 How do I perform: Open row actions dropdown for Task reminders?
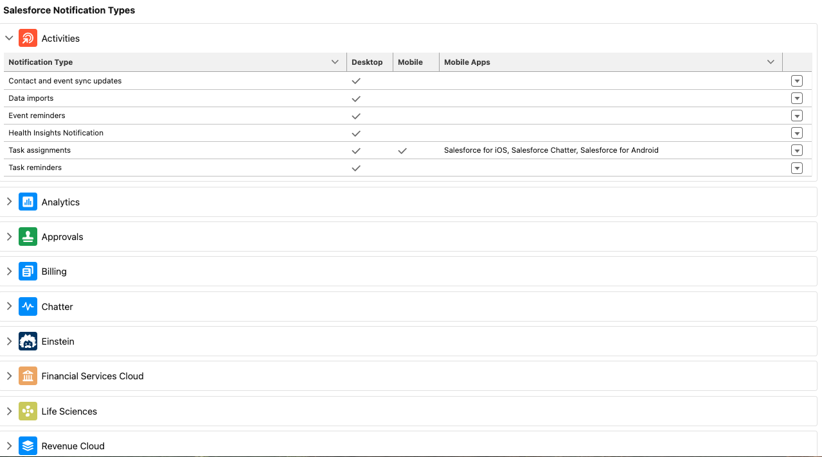(x=797, y=168)
